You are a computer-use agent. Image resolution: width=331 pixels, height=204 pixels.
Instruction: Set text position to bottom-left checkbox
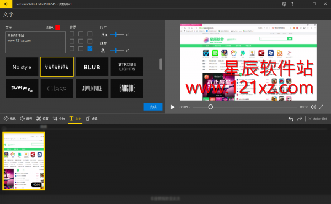point(72,48)
